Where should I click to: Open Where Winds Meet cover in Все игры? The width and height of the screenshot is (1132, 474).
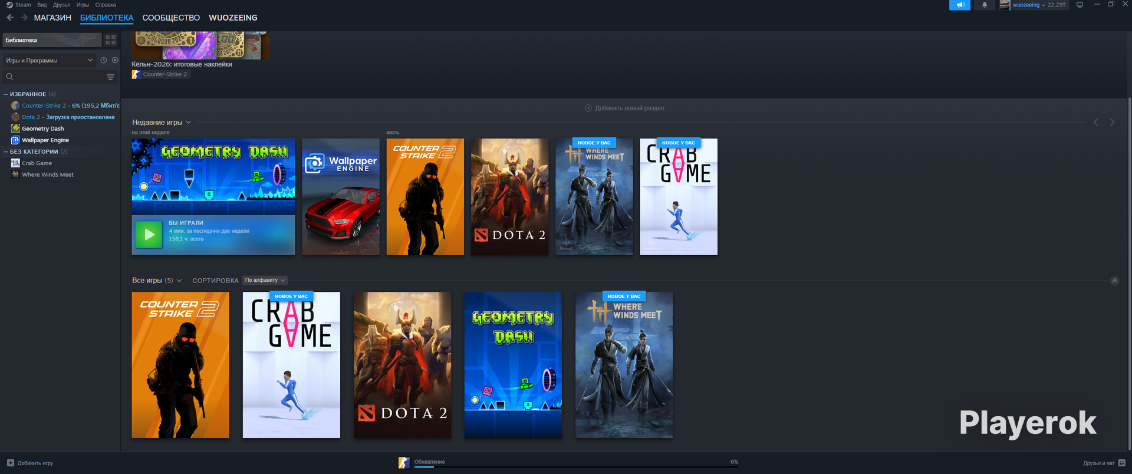click(624, 365)
